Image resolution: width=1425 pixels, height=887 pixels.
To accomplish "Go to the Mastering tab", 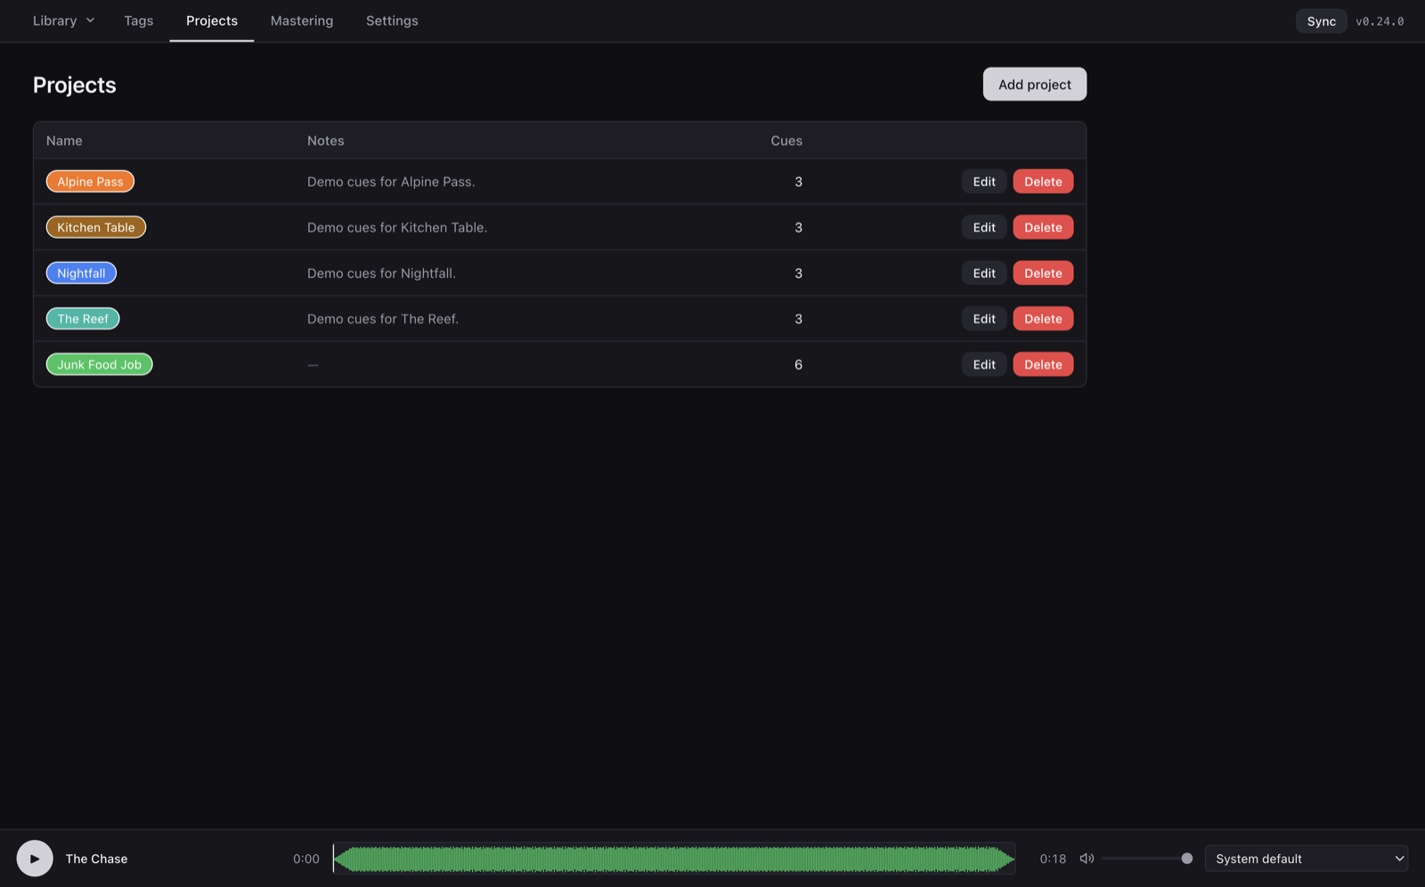I will (302, 20).
